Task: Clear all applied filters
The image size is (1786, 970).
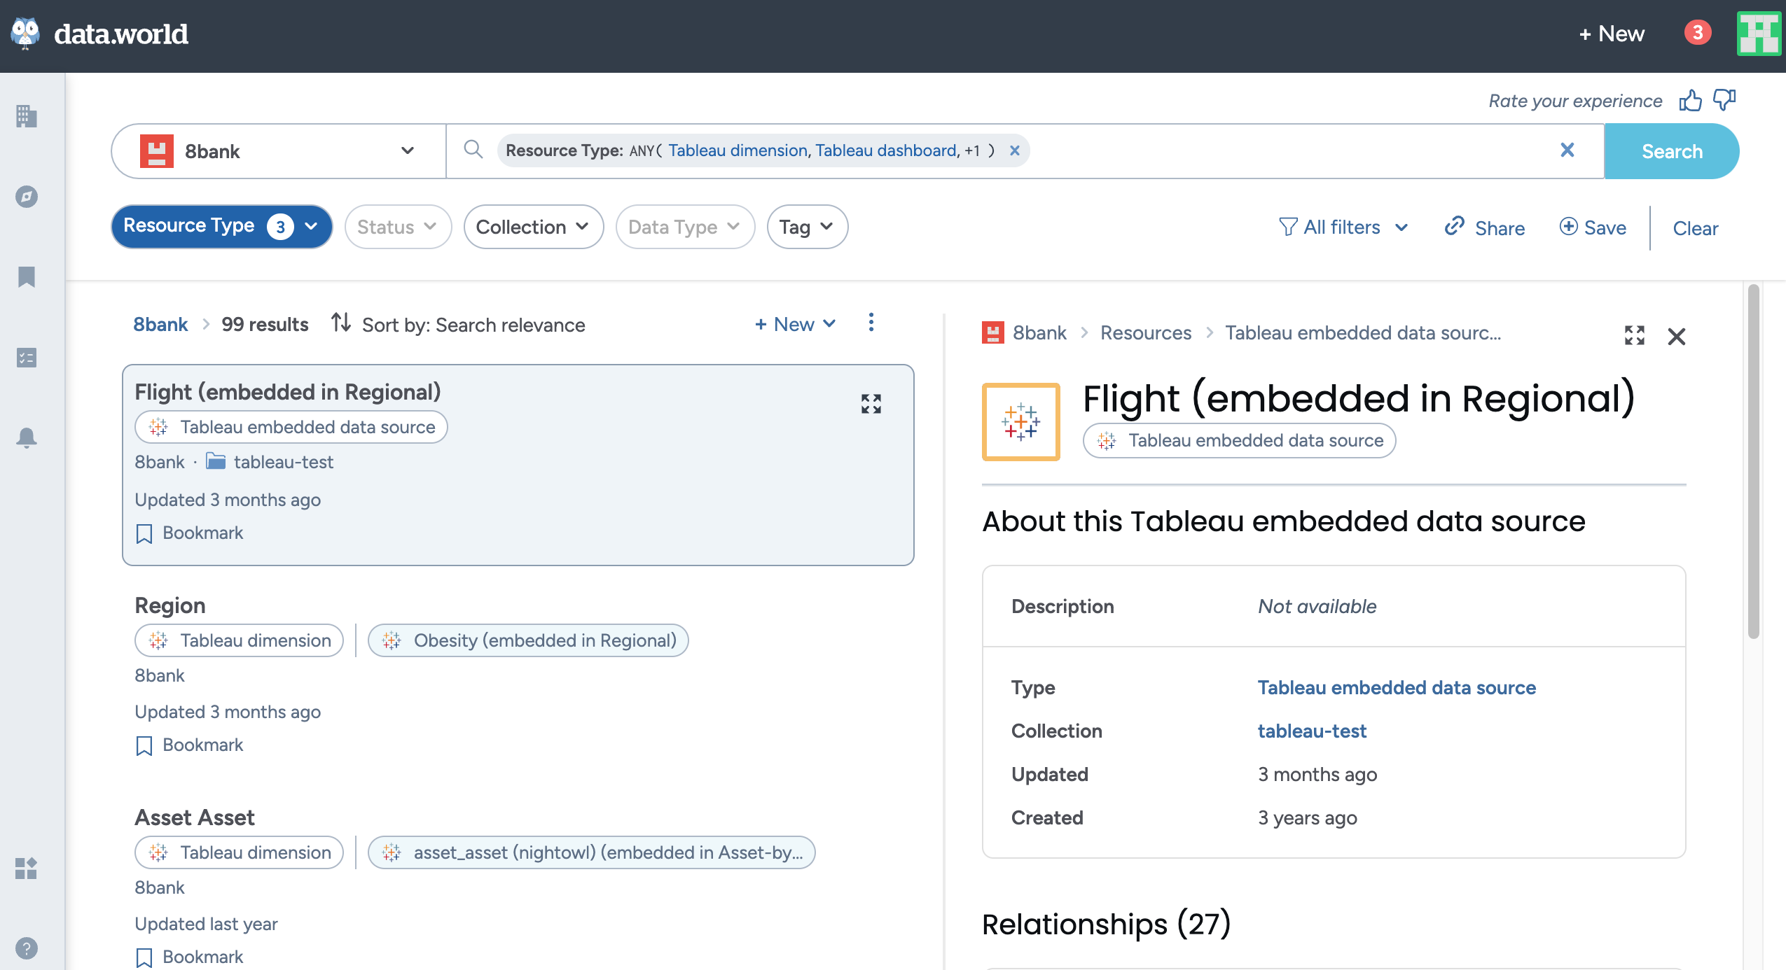Action: (x=1695, y=228)
